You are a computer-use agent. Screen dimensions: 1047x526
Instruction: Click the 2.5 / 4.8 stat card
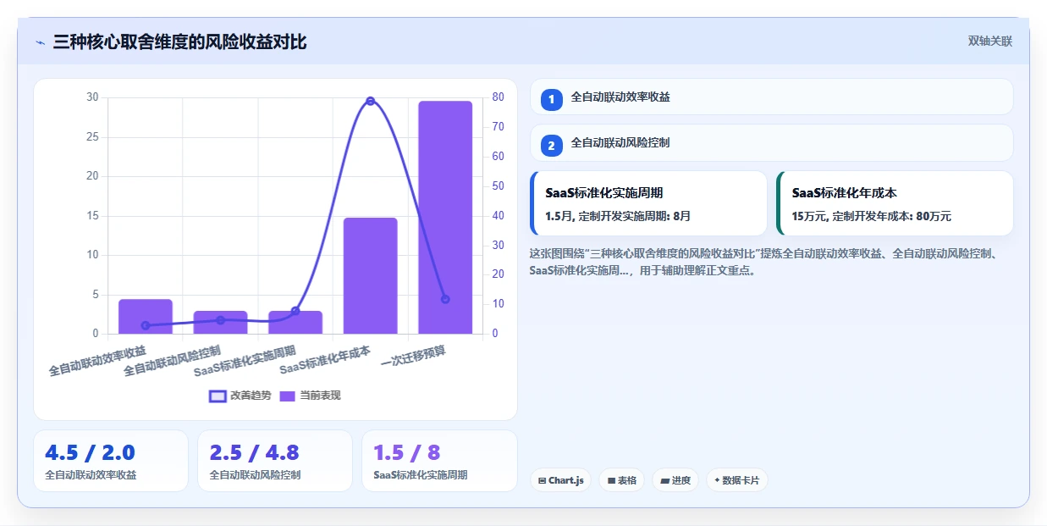[275, 461]
